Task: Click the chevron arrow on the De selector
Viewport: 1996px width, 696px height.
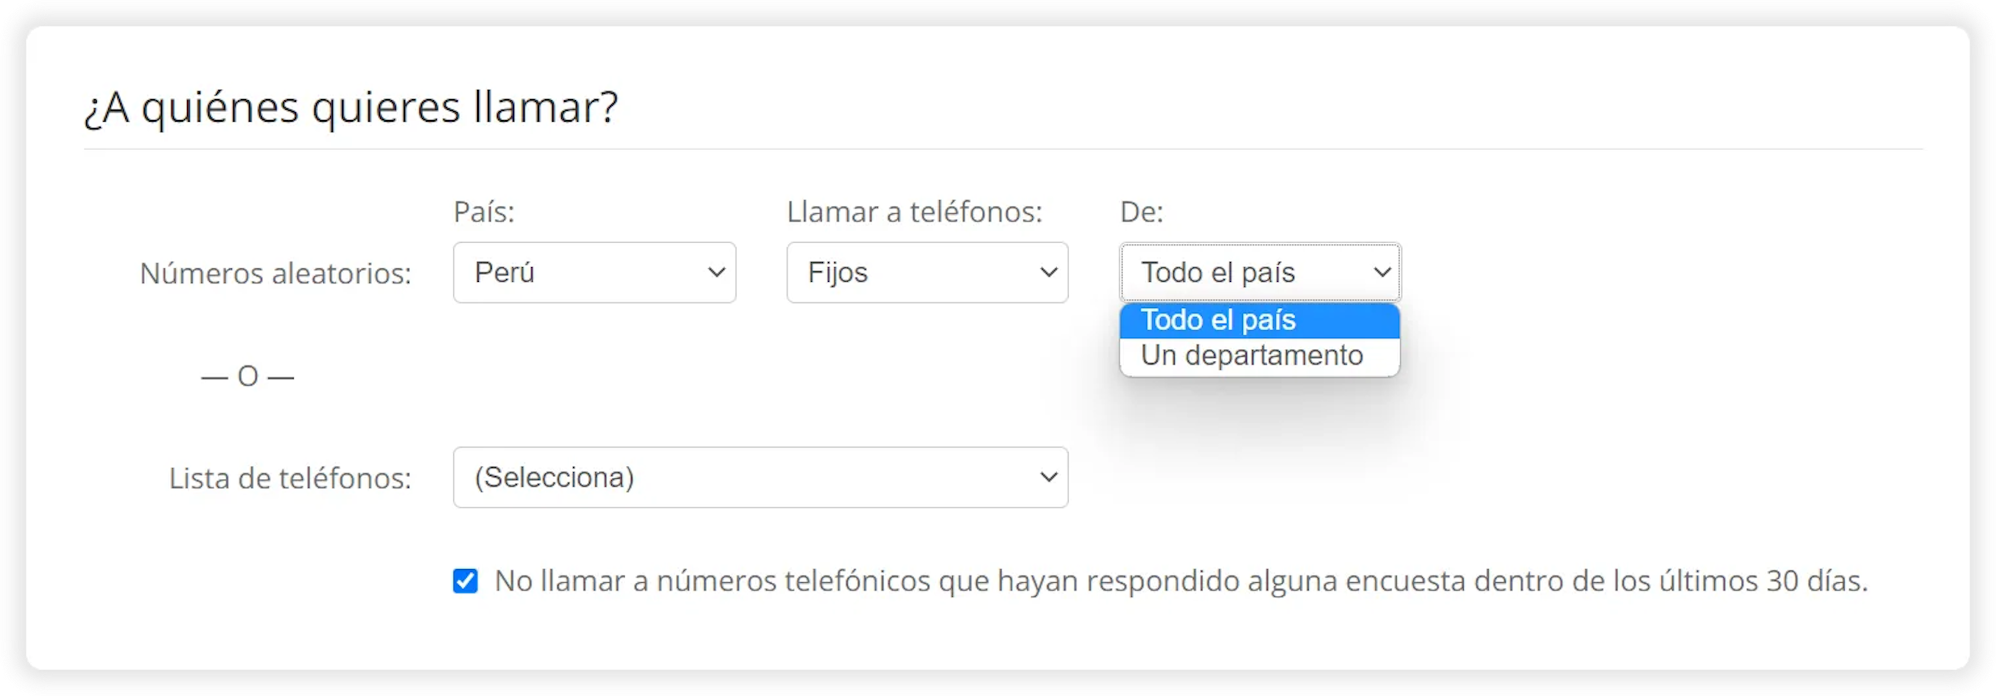Action: tap(1382, 273)
